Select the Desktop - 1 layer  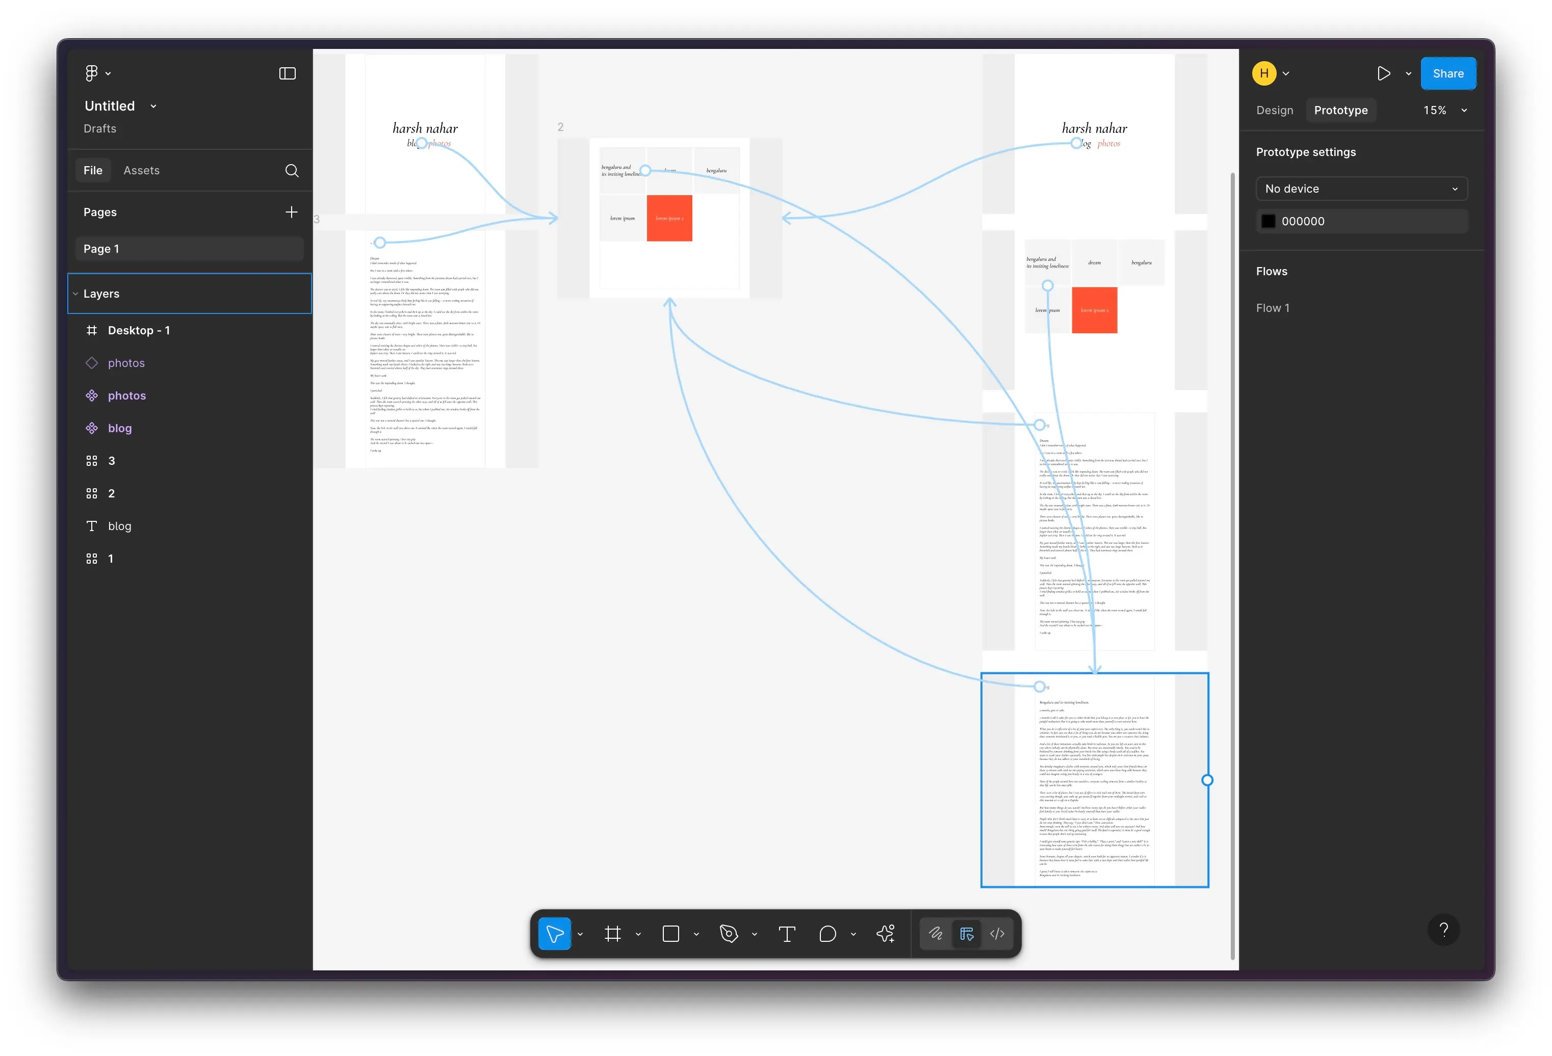pyautogui.click(x=139, y=330)
